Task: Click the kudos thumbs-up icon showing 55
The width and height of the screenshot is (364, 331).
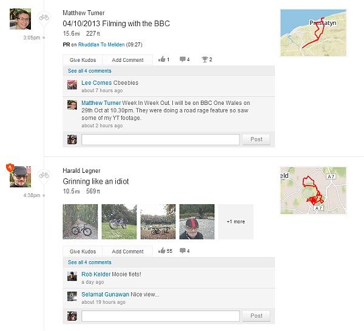Action: pos(161,251)
